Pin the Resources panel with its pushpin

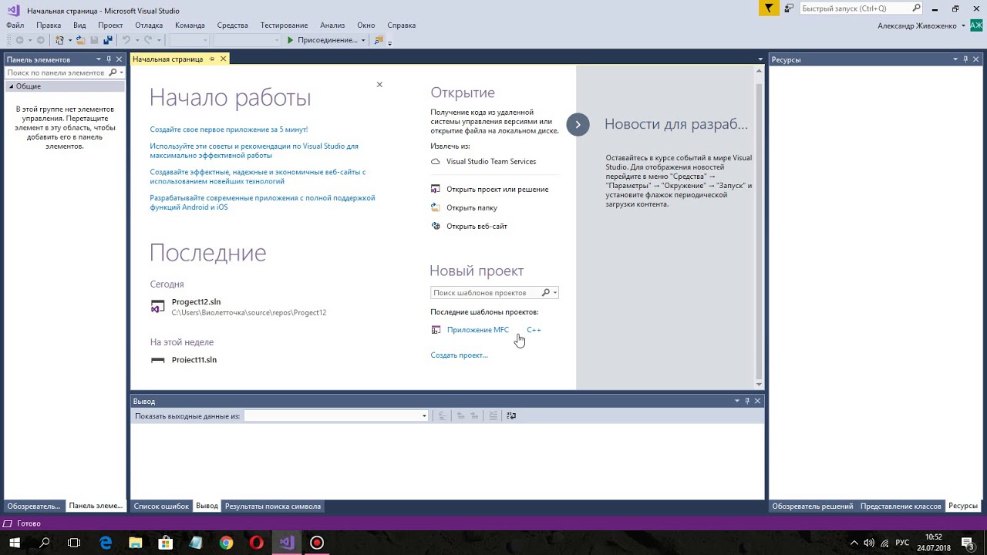[x=965, y=59]
